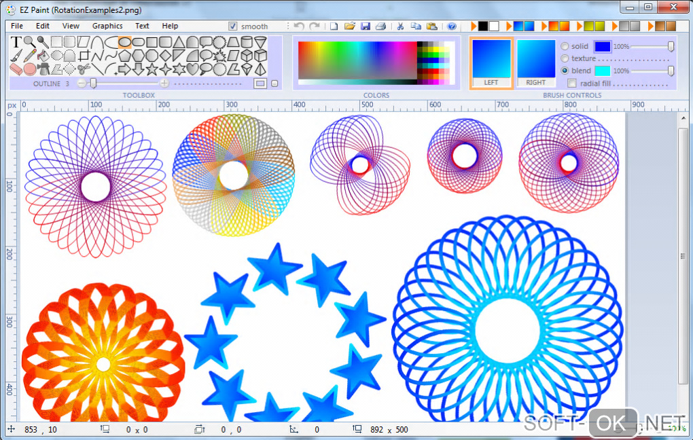Screen dimensions: 693x440
Task: Click the canvas vertical scrollbar
Action: click(x=683, y=256)
